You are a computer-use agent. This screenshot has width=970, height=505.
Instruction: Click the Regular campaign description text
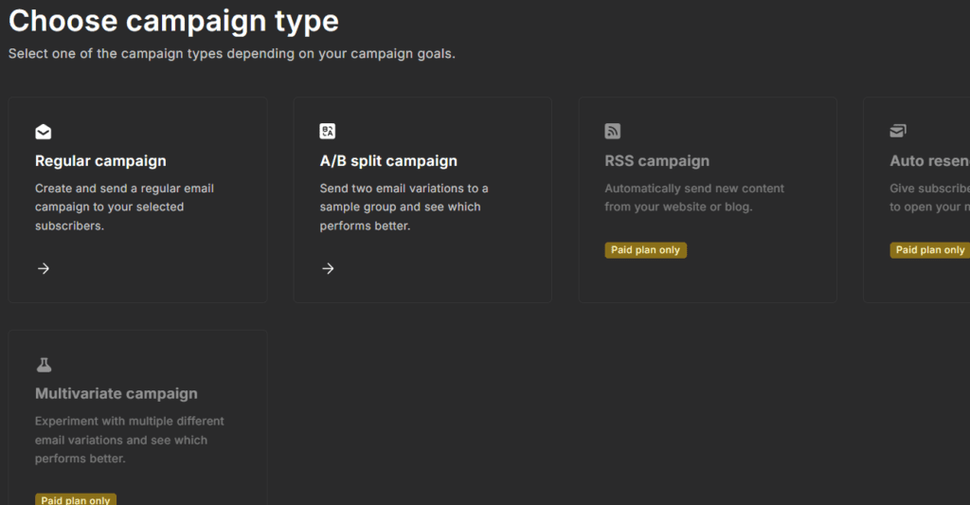click(124, 207)
